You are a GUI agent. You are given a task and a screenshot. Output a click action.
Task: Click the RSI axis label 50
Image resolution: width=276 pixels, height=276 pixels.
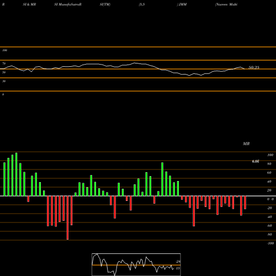[x=4, y=72]
